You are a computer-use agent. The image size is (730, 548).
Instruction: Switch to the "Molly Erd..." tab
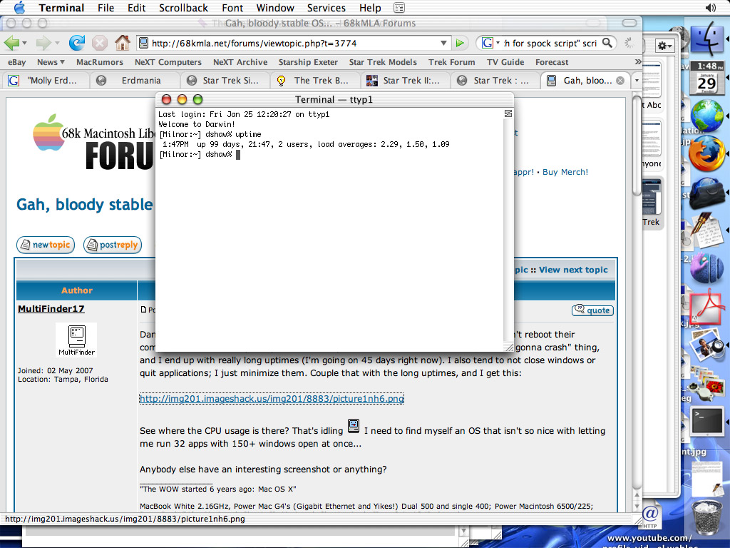(x=46, y=81)
